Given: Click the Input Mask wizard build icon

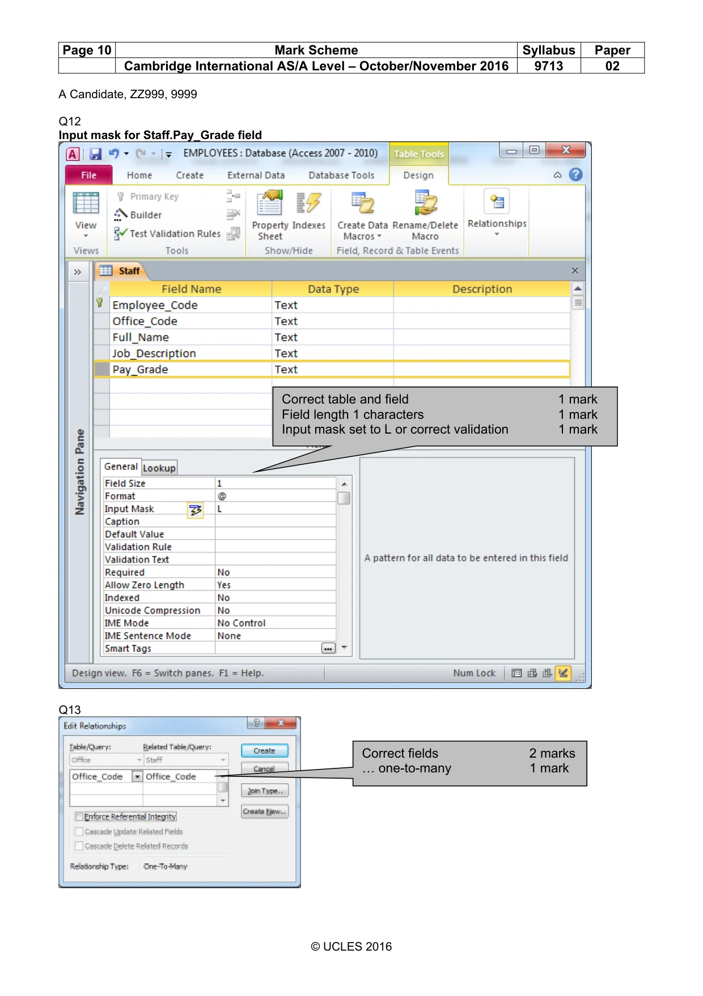Looking at the screenshot, I should (196, 510).
